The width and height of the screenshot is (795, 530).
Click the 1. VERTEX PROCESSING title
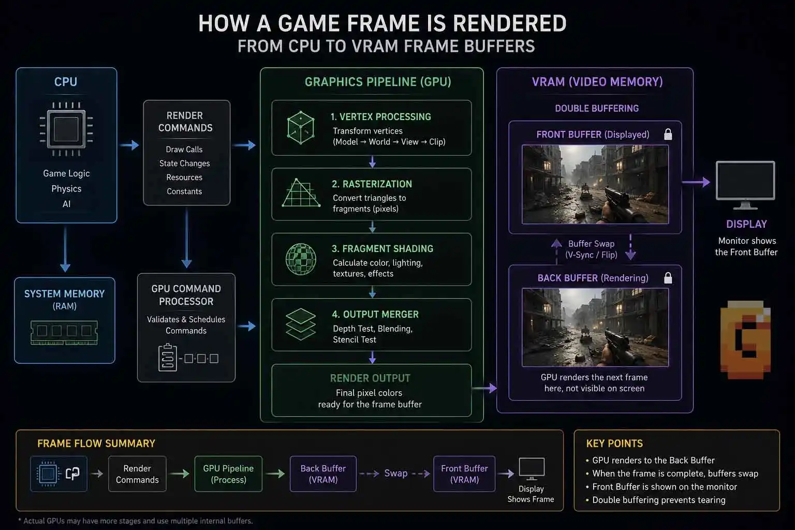click(381, 116)
